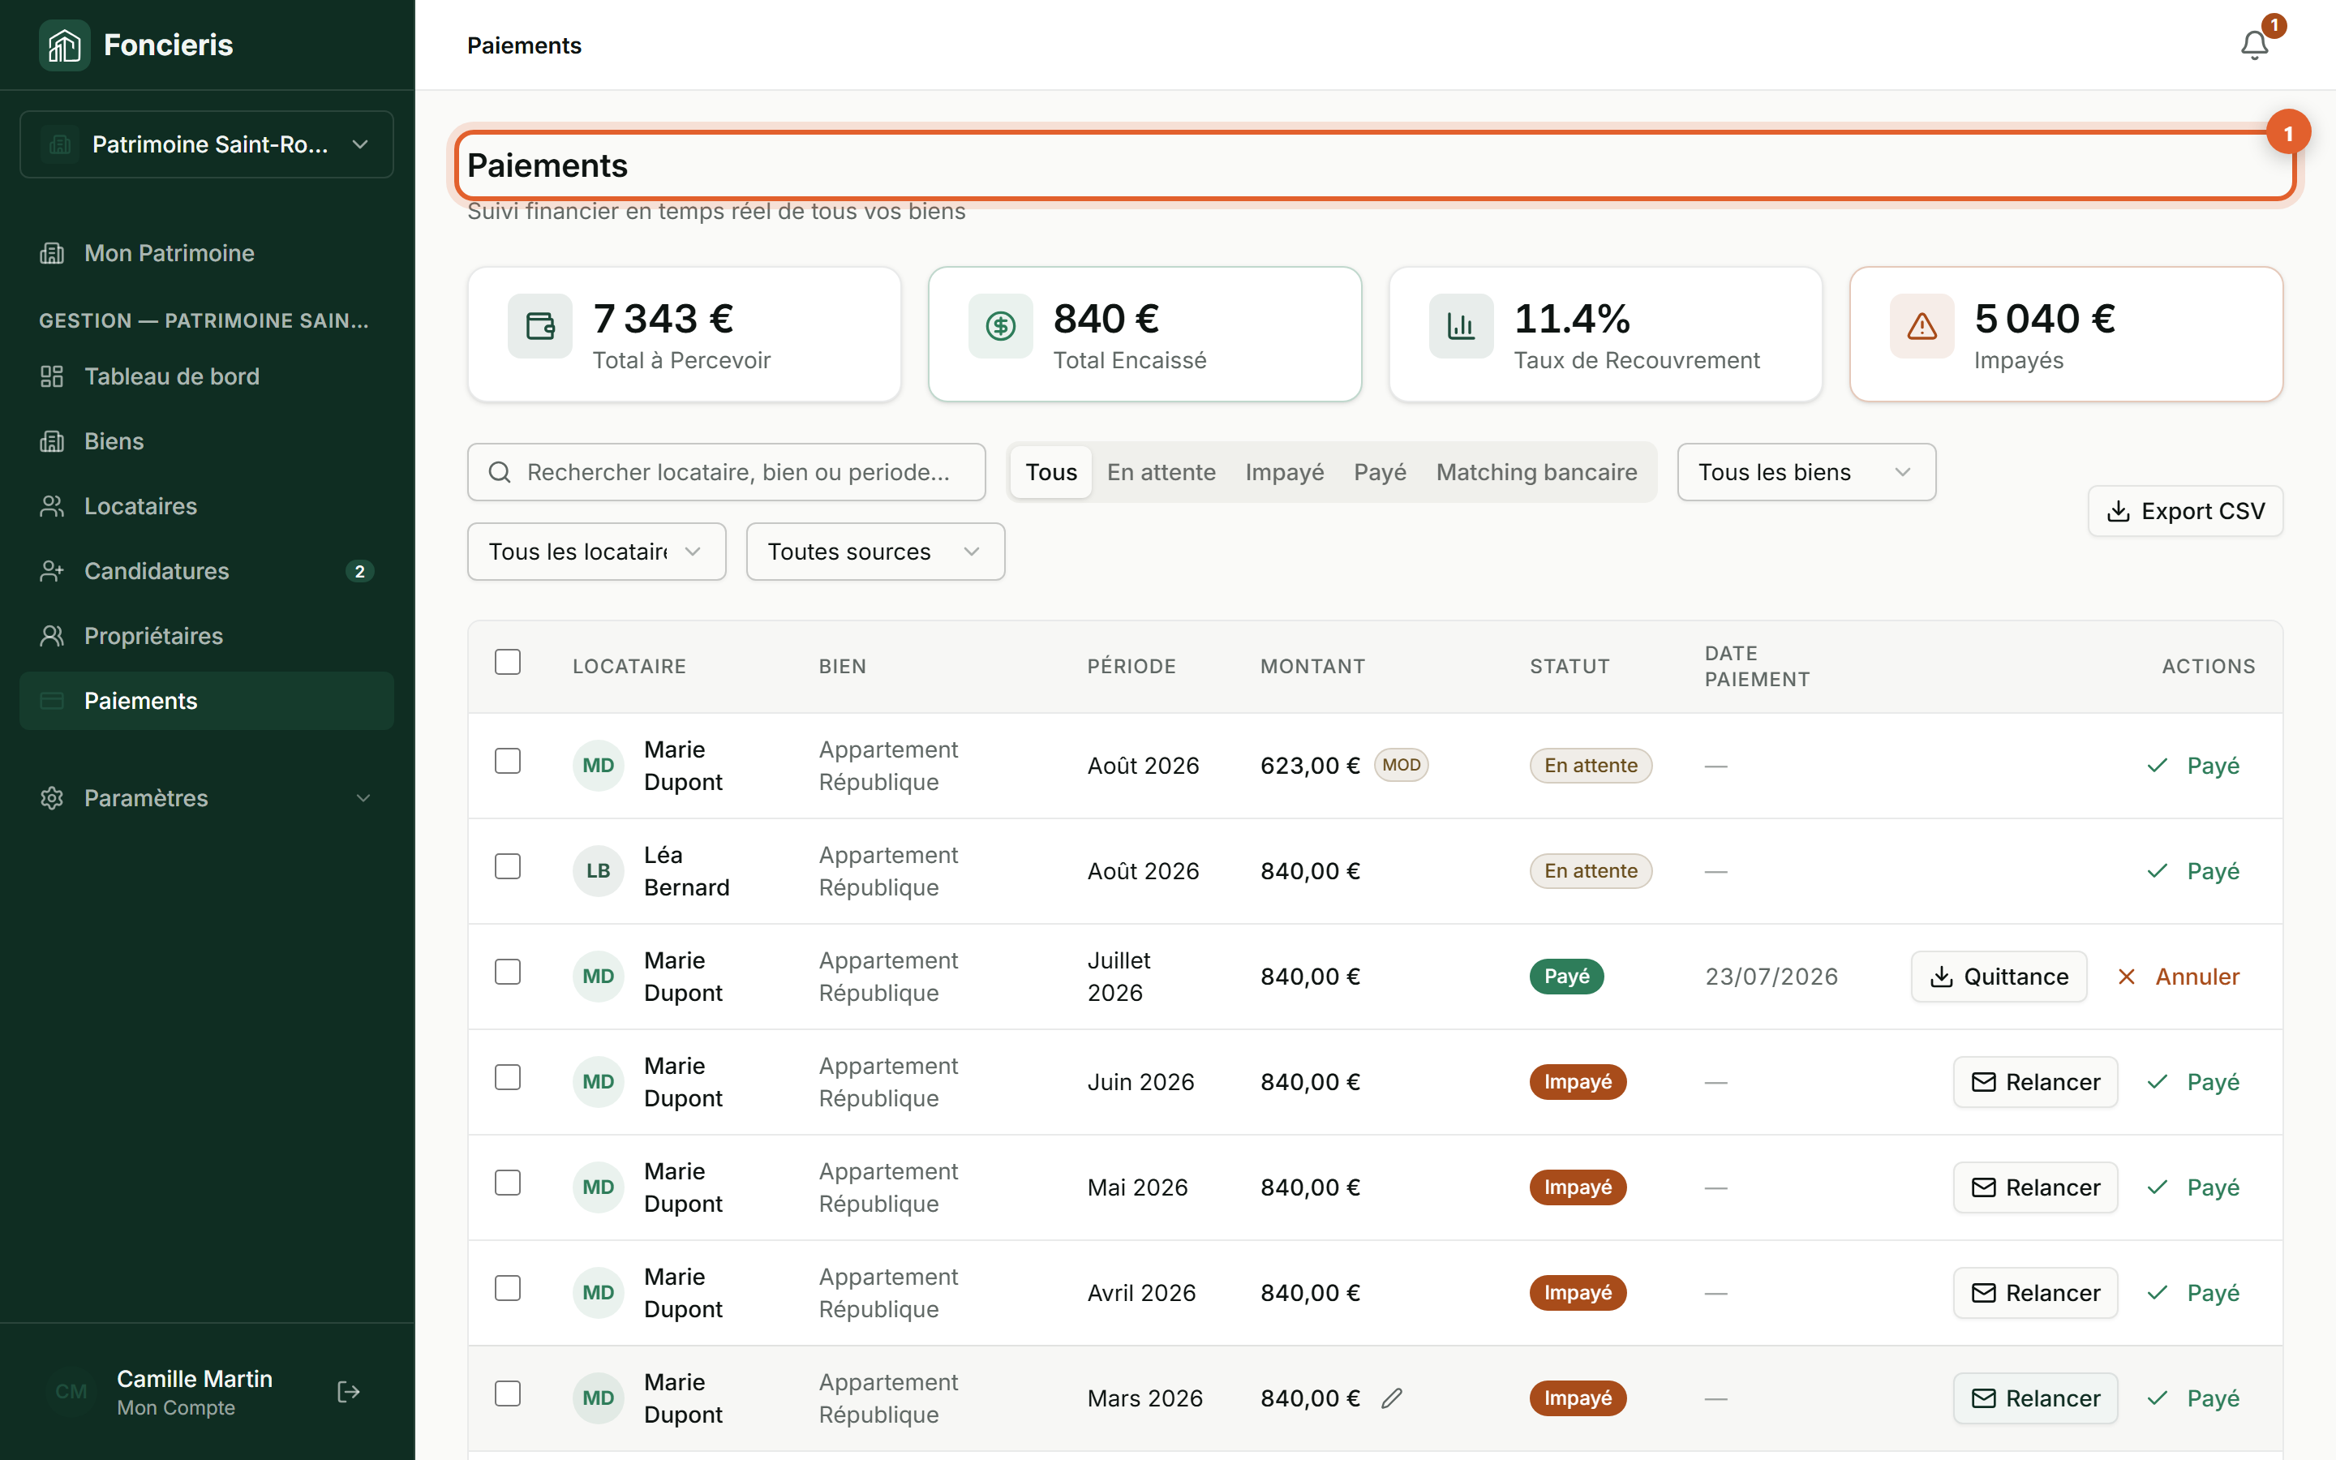Click the LB avatar for Léa Bernard
The height and width of the screenshot is (1460, 2336).
[598, 871]
